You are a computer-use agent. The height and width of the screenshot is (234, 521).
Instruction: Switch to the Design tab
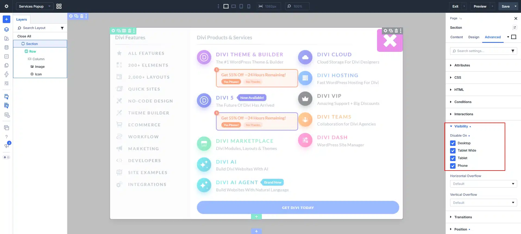[x=474, y=37]
